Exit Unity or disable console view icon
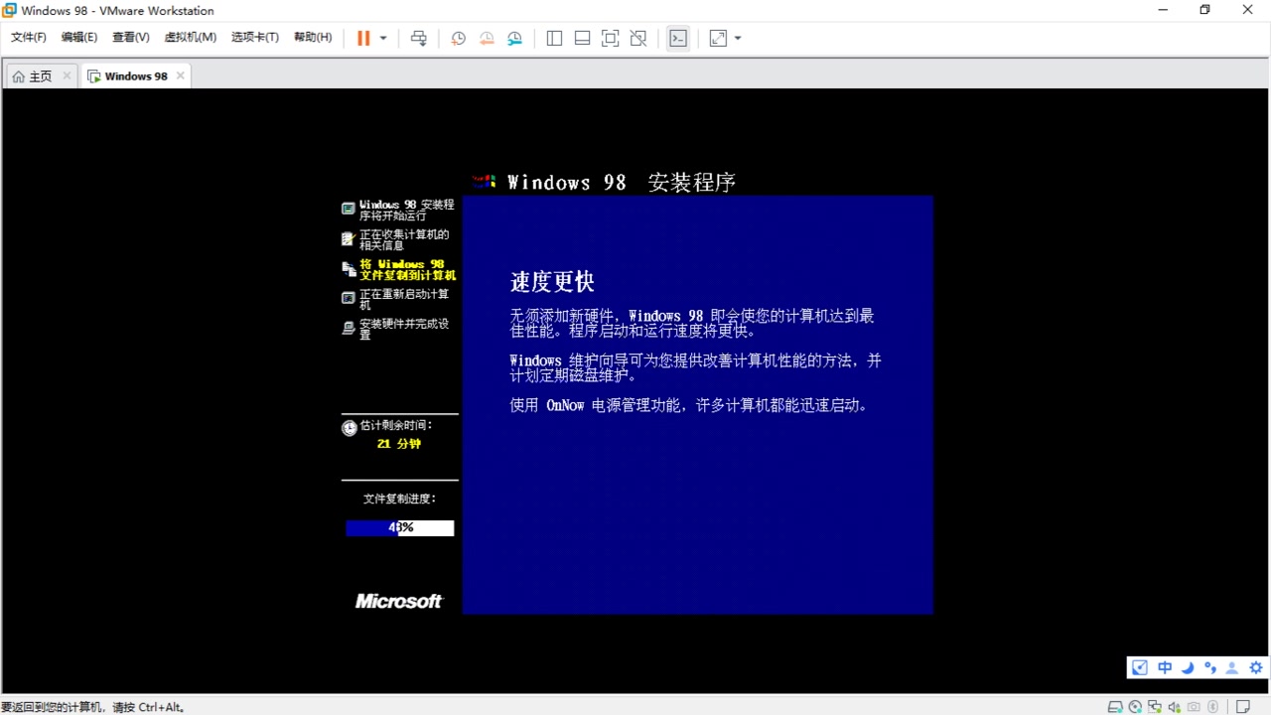 638,38
